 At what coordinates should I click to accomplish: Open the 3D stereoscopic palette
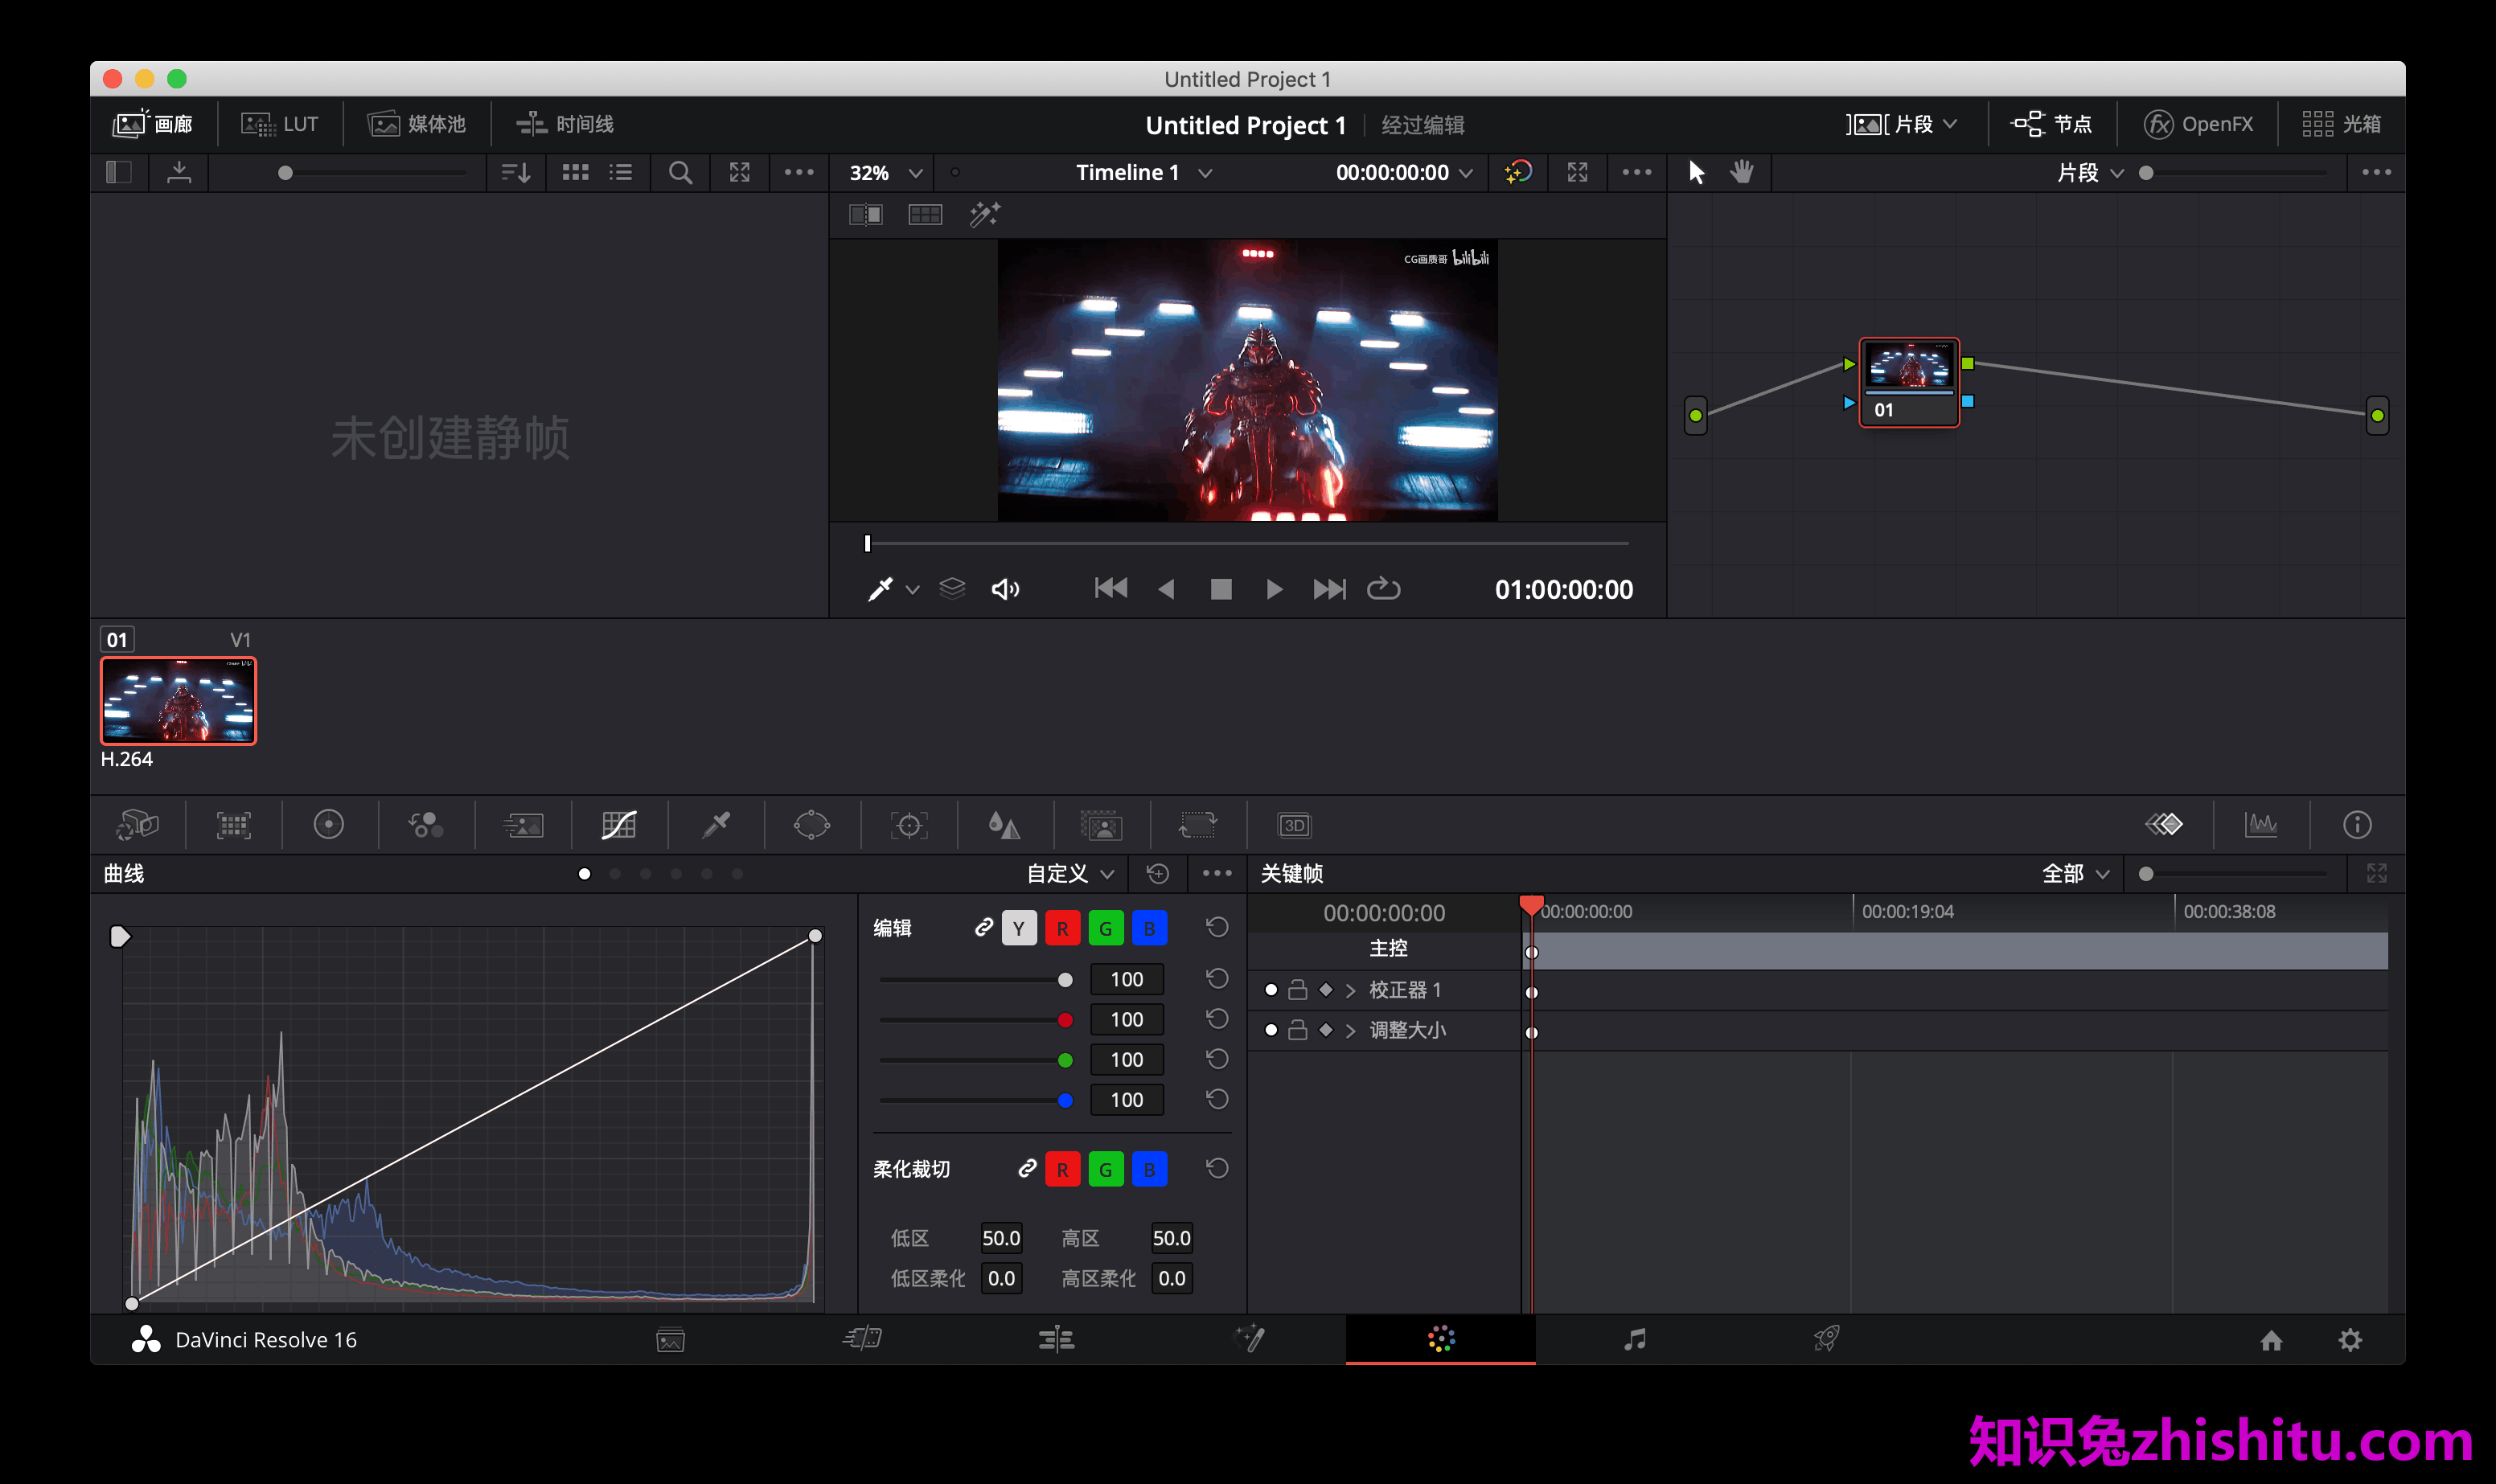[1294, 824]
